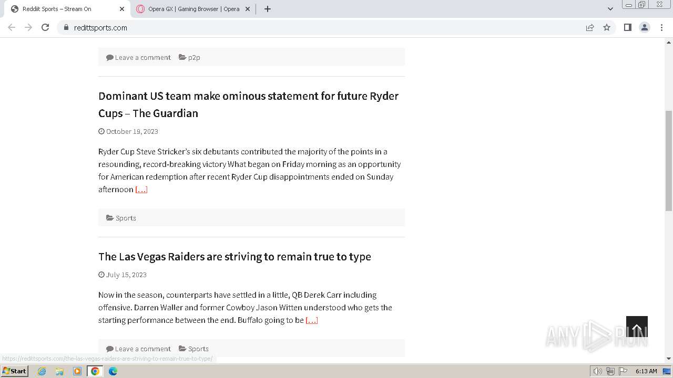673x378 pixels.
Task: Open the Action Center flag icon
Action: 623,371
